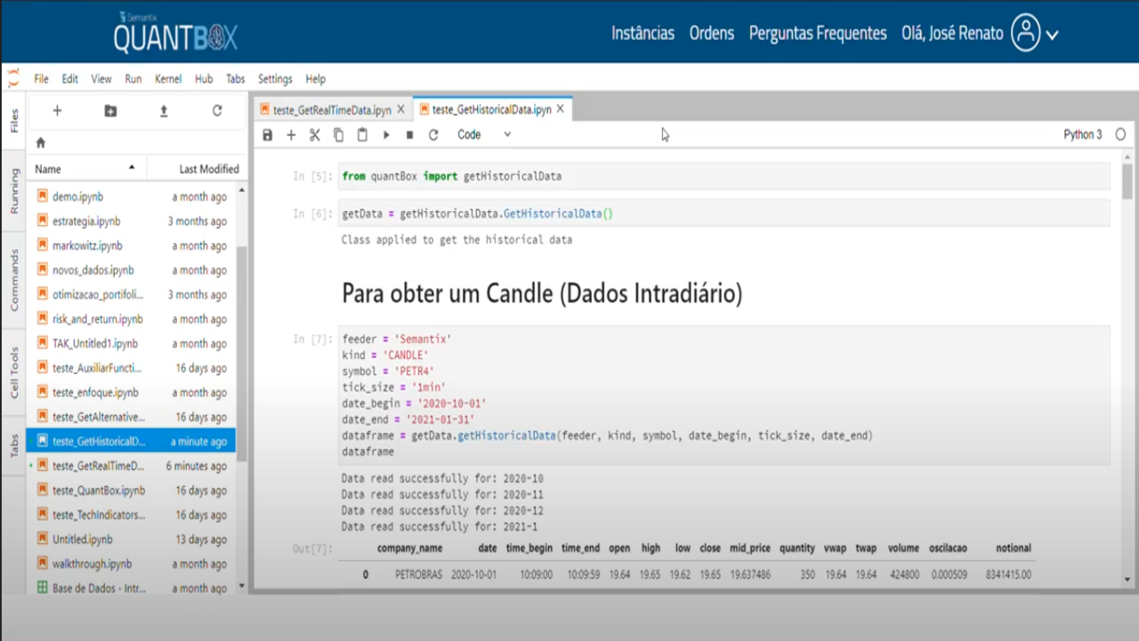Select estrategia.ipynb in file list

pyautogui.click(x=132, y=221)
